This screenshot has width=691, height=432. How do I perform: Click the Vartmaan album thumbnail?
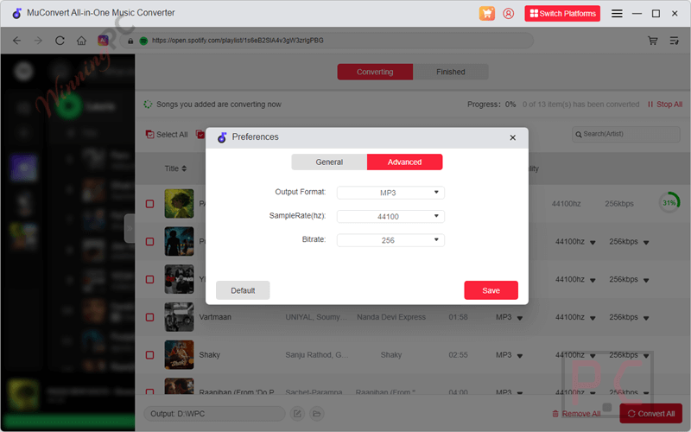(x=179, y=317)
